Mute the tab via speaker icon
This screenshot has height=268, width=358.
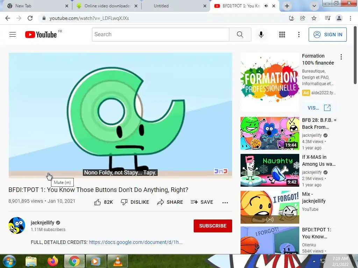(266, 6)
